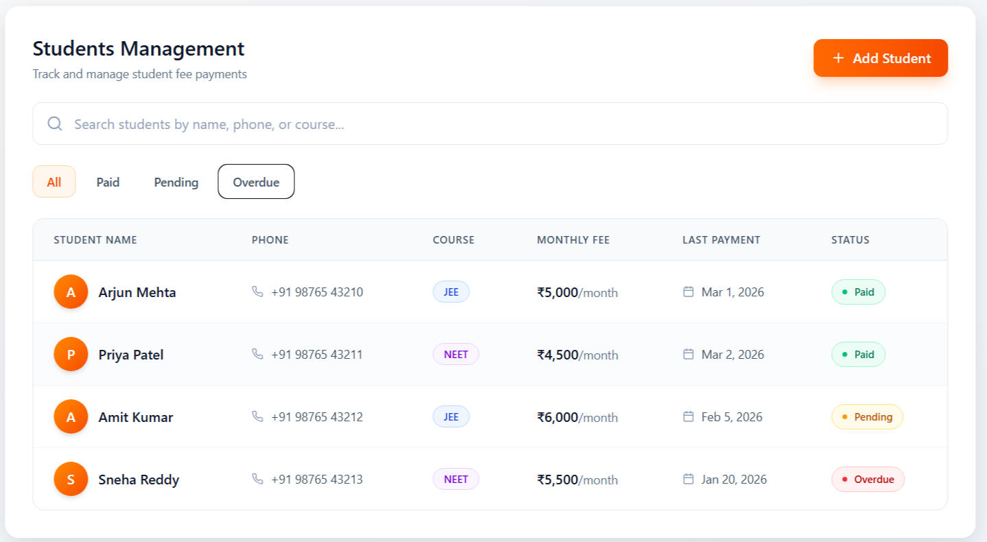Click the Pending status badge
This screenshot has height=542, width=987.
[867, 417]
